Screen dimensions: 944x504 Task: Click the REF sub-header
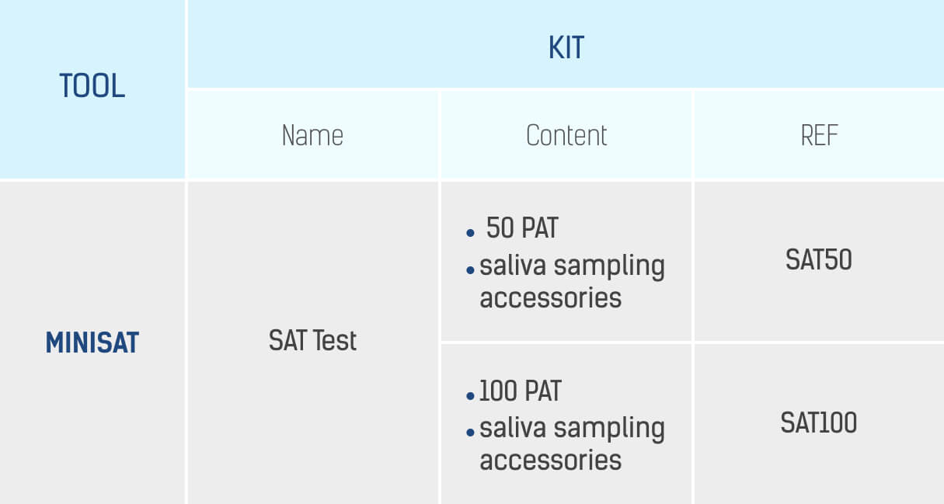coord(819,135)
